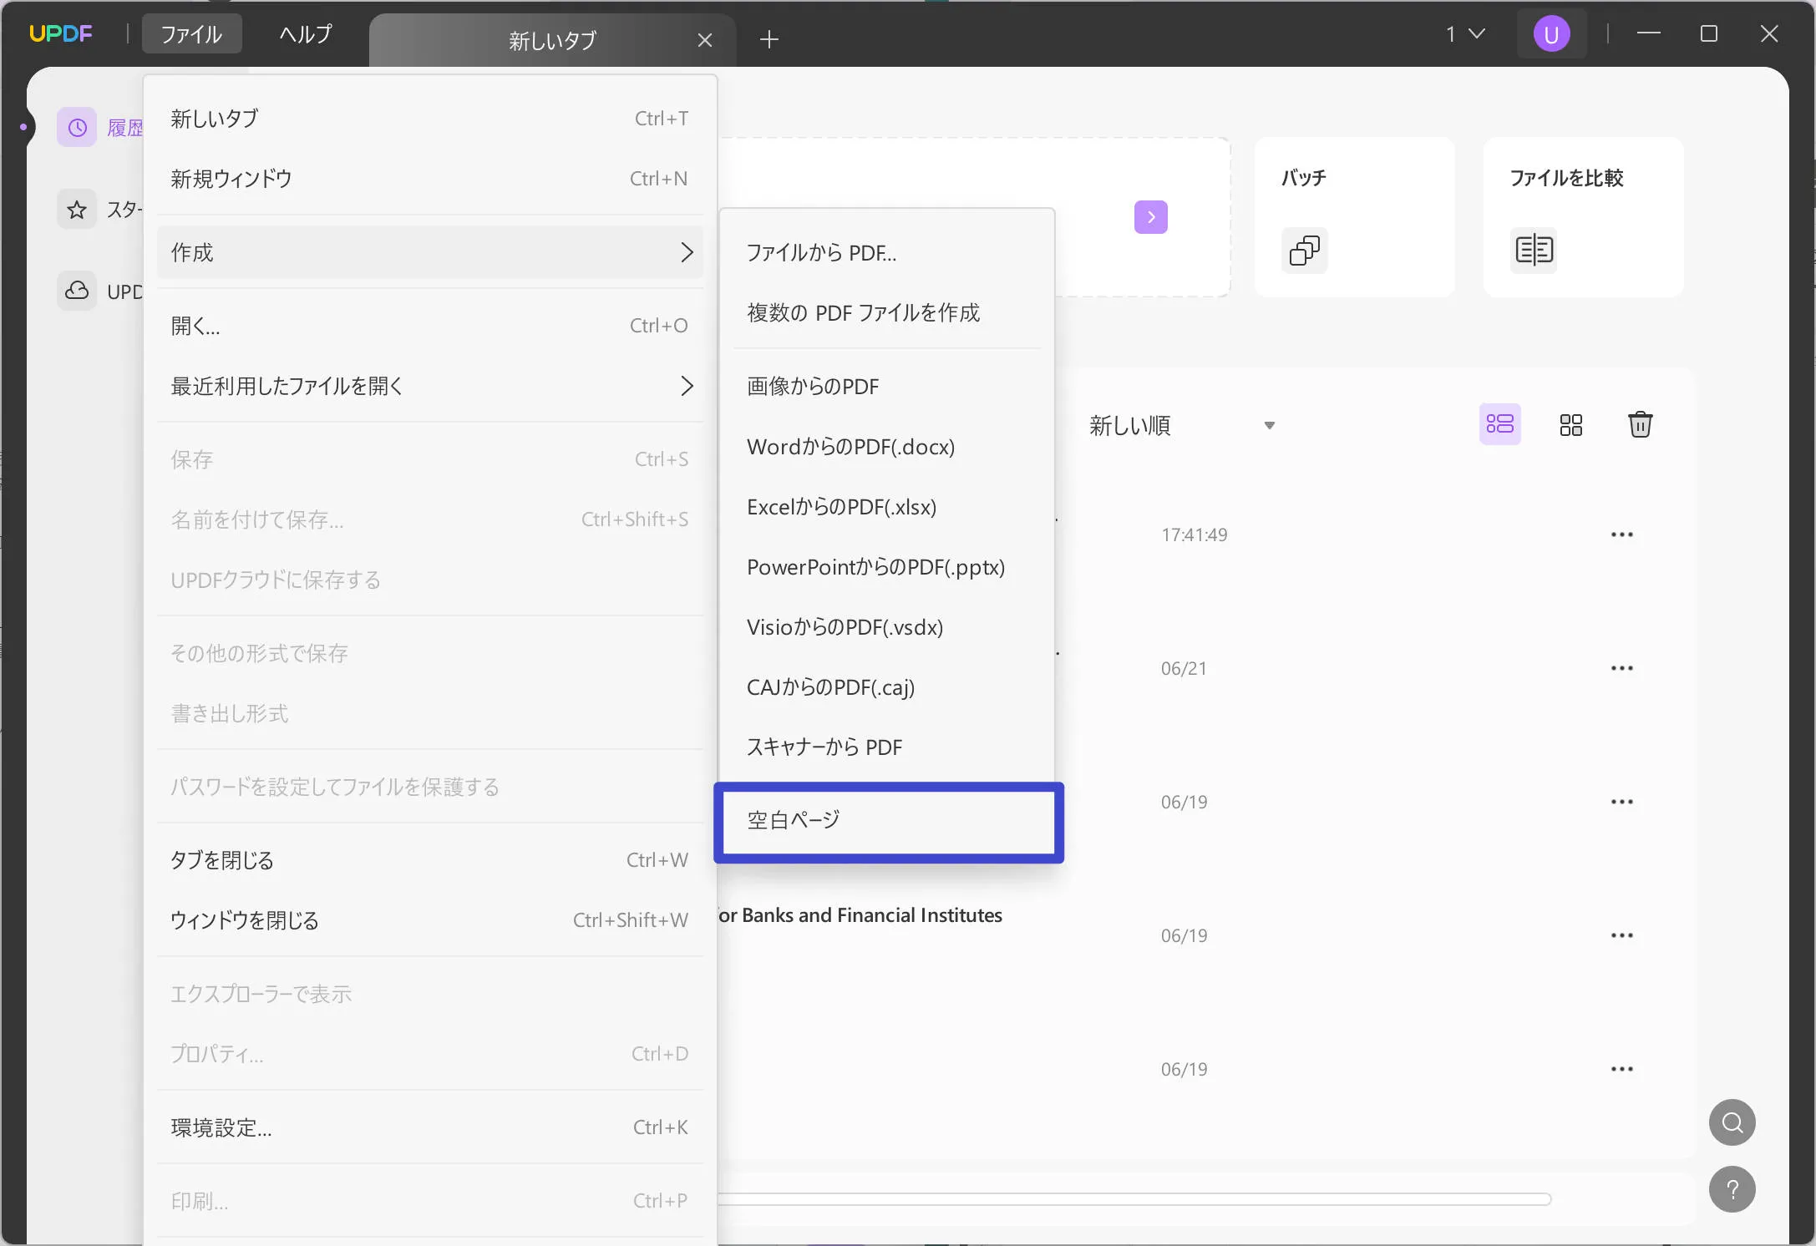Select WordからのPDF(.docx) option
This screenshot has width=1816, height=1246.
[x=886, y=446]
